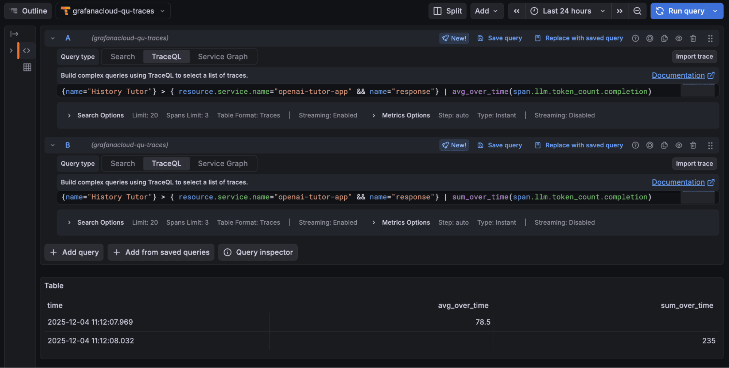The height and width of the screenshot is (368, 729).
Task: Click Add query button
Action: pos(74,252)
